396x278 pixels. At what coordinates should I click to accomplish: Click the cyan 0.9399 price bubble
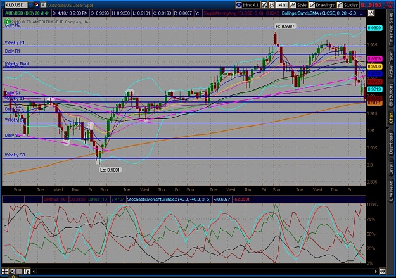click(x=374, y=28)
